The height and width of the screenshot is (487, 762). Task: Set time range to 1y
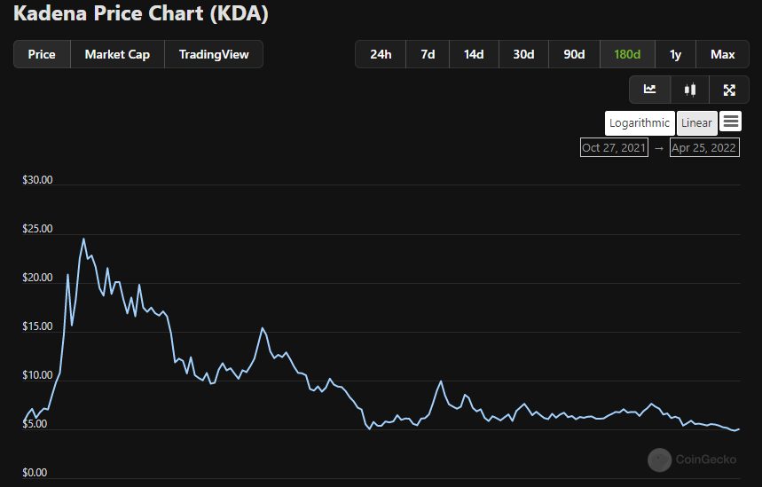tap(675, 54)
